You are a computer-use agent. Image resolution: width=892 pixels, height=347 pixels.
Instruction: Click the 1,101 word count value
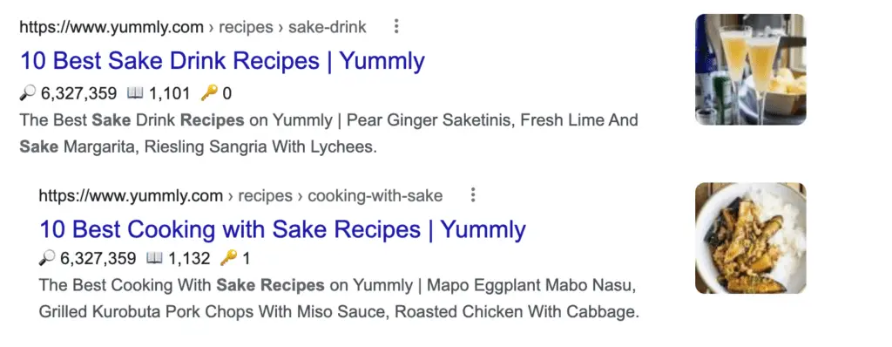coord(170,93)
